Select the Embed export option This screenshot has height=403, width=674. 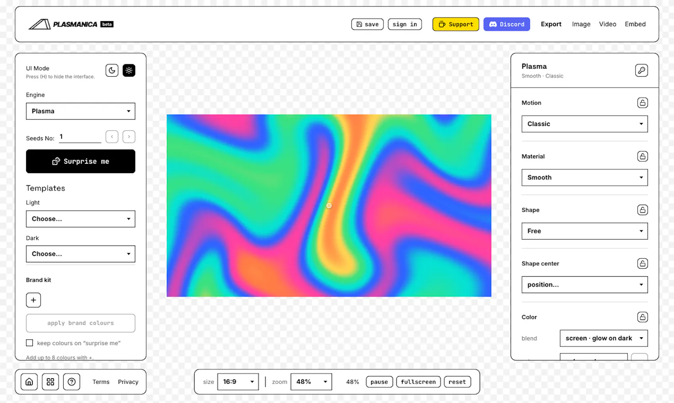[635, 24]
